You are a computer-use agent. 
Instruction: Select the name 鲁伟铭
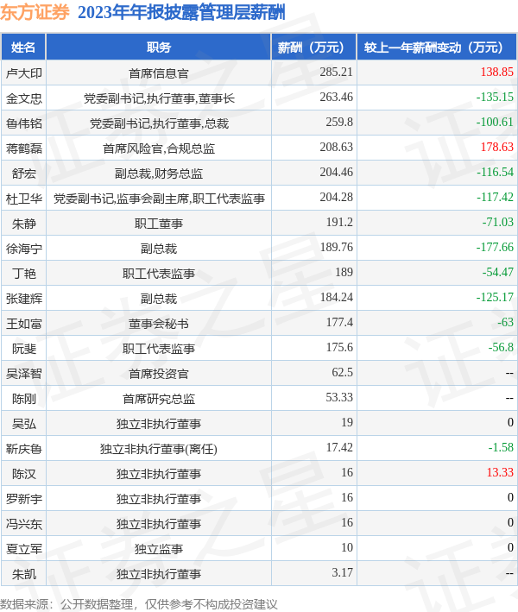point(24,123)
